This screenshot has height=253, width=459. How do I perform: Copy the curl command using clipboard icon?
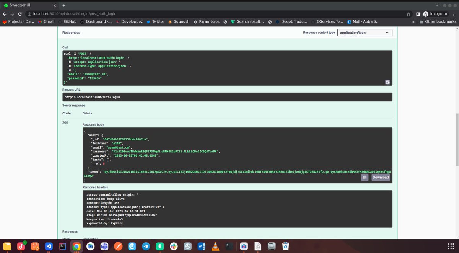click(x=387, y=82)
